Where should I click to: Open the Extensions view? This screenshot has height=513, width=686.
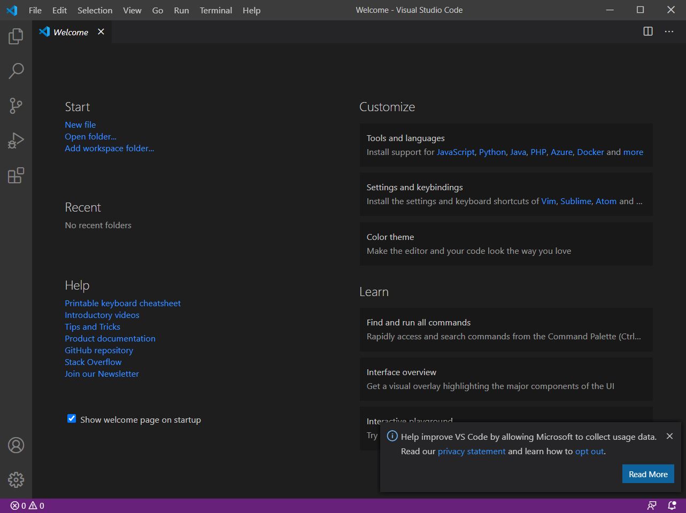pos(16,175)
